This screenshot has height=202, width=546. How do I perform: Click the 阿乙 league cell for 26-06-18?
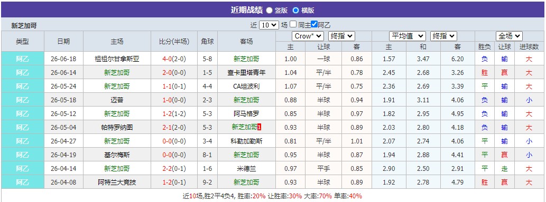pyautogui.click(x=23, y=59)
